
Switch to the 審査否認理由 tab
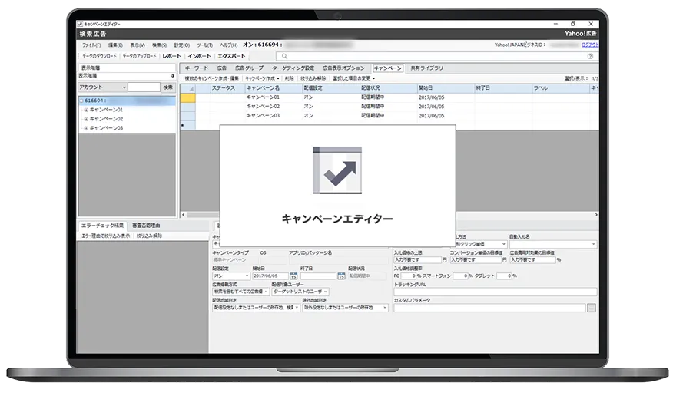(146, 226)
